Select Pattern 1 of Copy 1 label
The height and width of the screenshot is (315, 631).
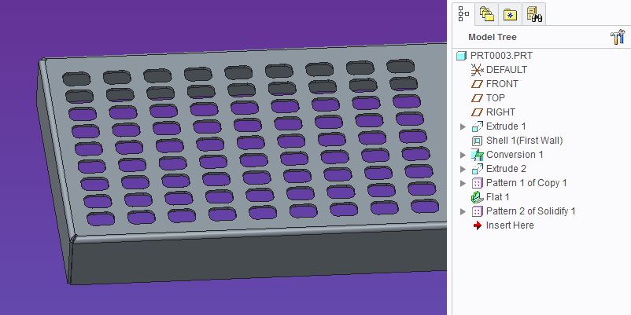[x=526, y=183]
